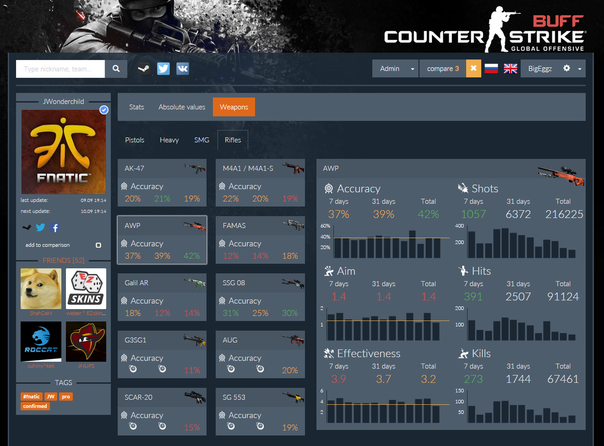This screenshot has width=604, height=446.
Task: Click the AK-47 weapon image
Action: click(x=195, y=168)
